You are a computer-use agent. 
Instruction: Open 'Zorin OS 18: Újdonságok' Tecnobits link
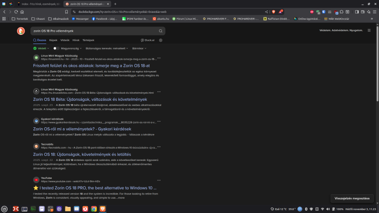[x=82, y=154]
